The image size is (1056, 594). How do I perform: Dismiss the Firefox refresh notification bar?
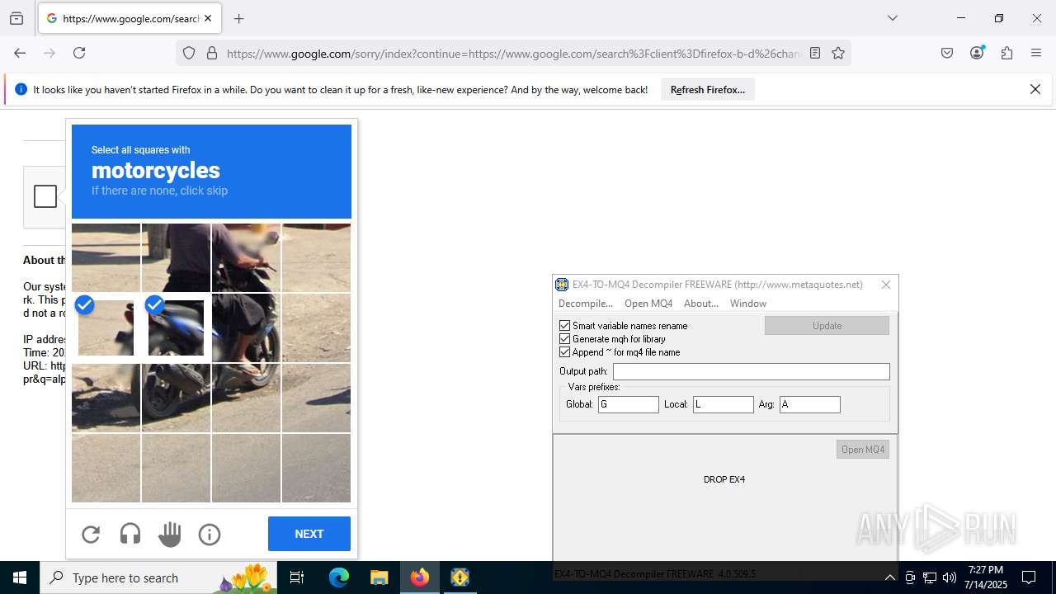coord(1035,90)
